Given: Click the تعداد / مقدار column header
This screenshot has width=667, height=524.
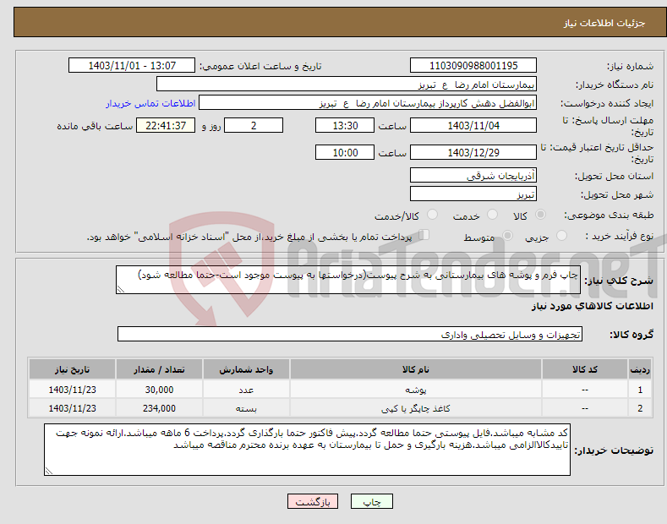Looking at the screenshot, I should pyautogui.click(x=159, y=369).
